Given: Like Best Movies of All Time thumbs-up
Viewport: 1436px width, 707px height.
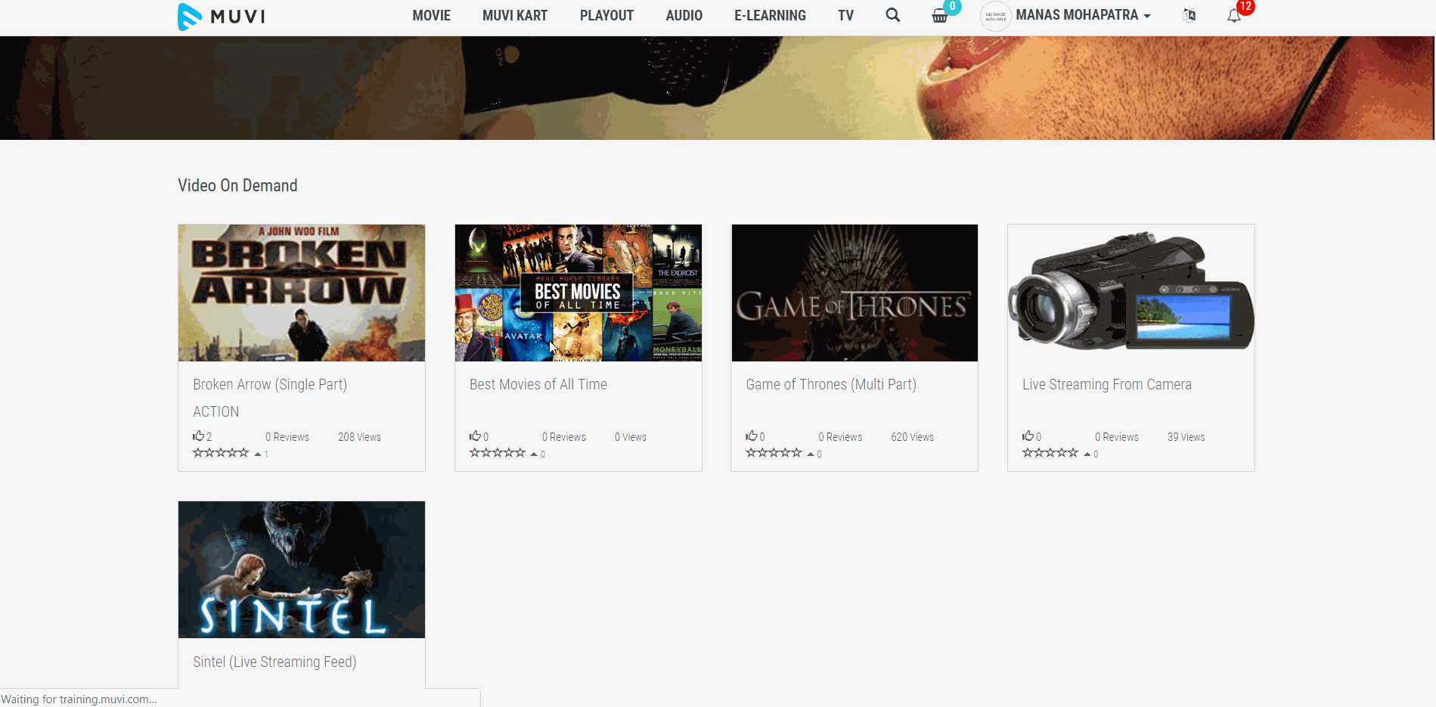Looking at the screenshot, I should click(475, 436).
